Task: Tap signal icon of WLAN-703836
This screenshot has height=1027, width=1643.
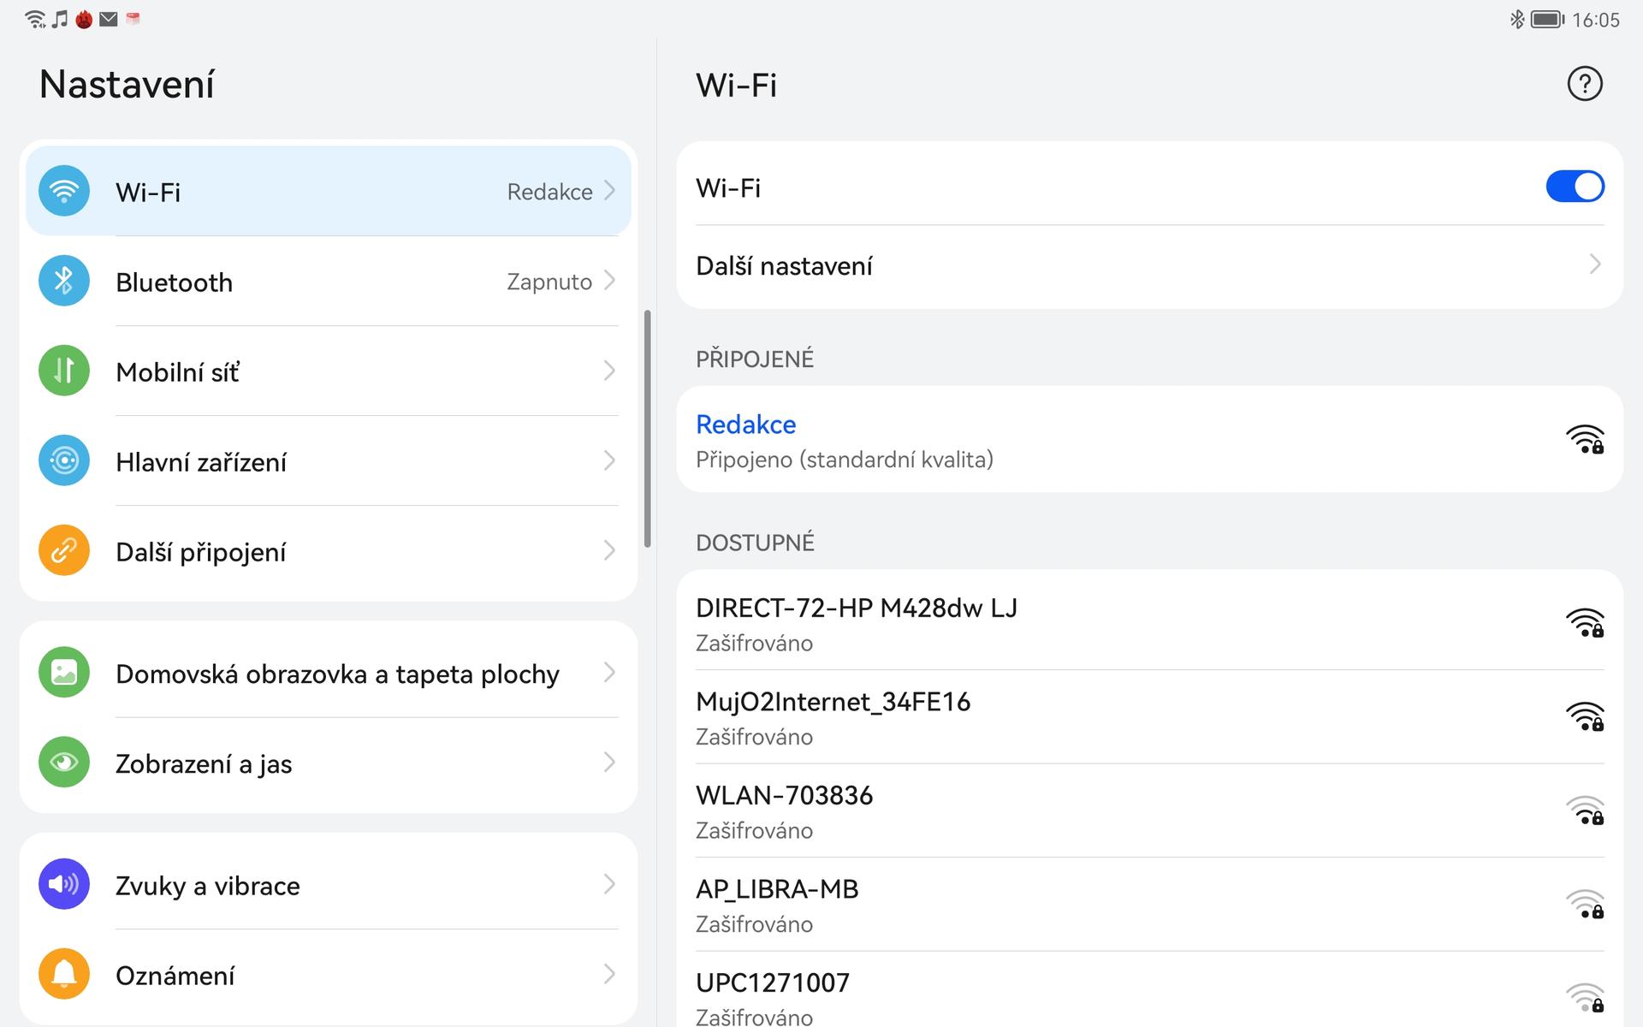Action: pyautogui.click(x=1585, y=810)
